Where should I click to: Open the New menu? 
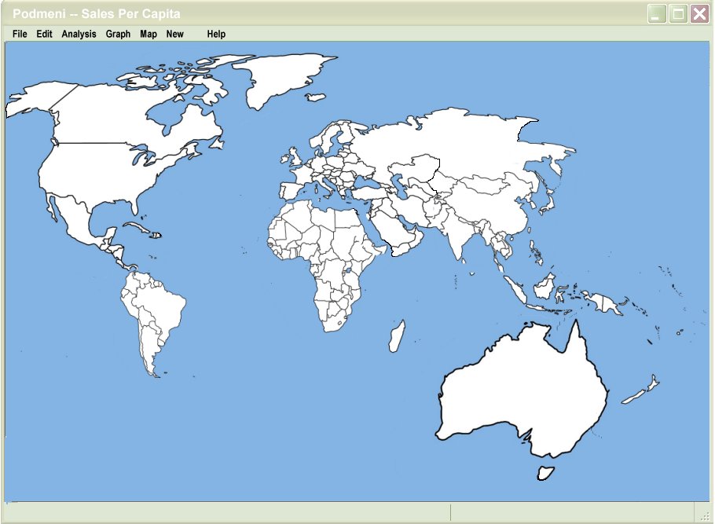pyautogui.click(x=174, y=34)
